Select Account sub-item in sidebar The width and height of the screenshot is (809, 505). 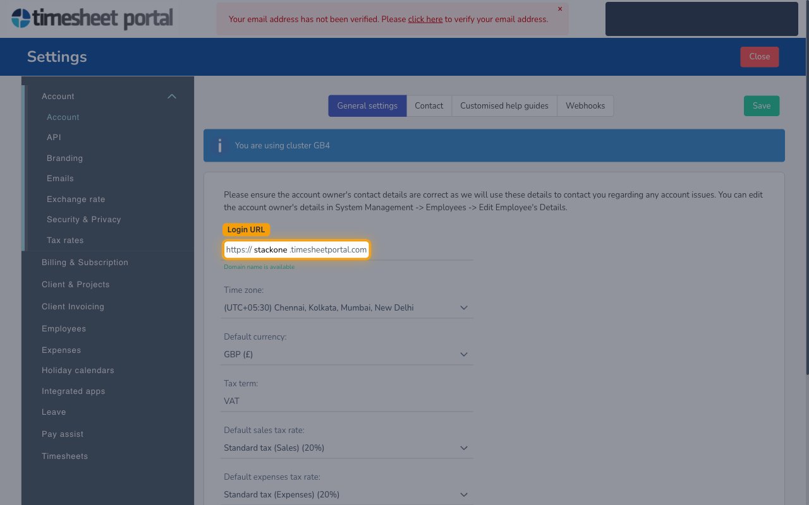(63, 117)
